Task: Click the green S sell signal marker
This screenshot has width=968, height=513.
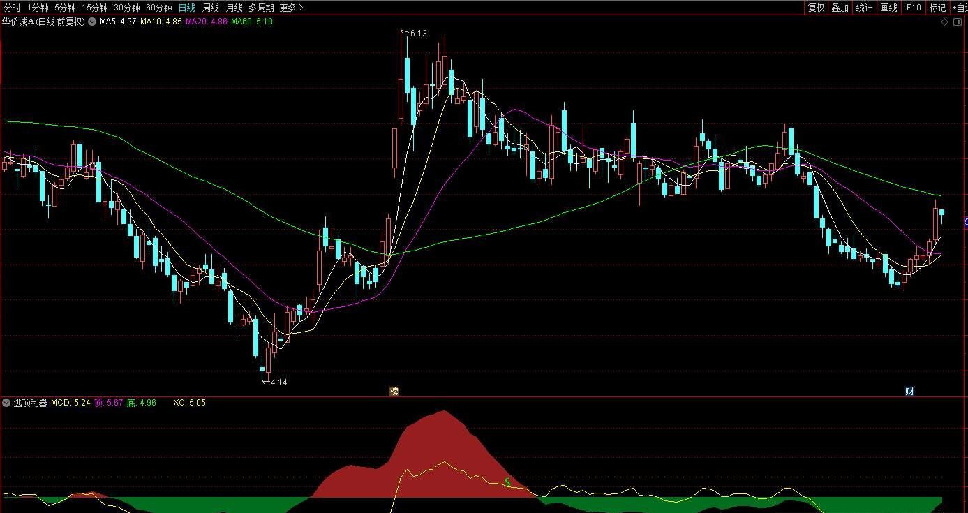Action: click(x=507, y=482)
